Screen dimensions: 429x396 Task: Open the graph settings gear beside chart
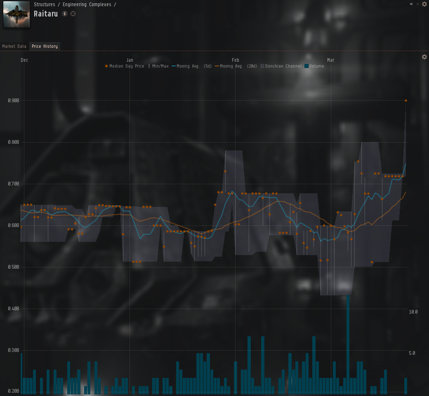tap(424, 57)
